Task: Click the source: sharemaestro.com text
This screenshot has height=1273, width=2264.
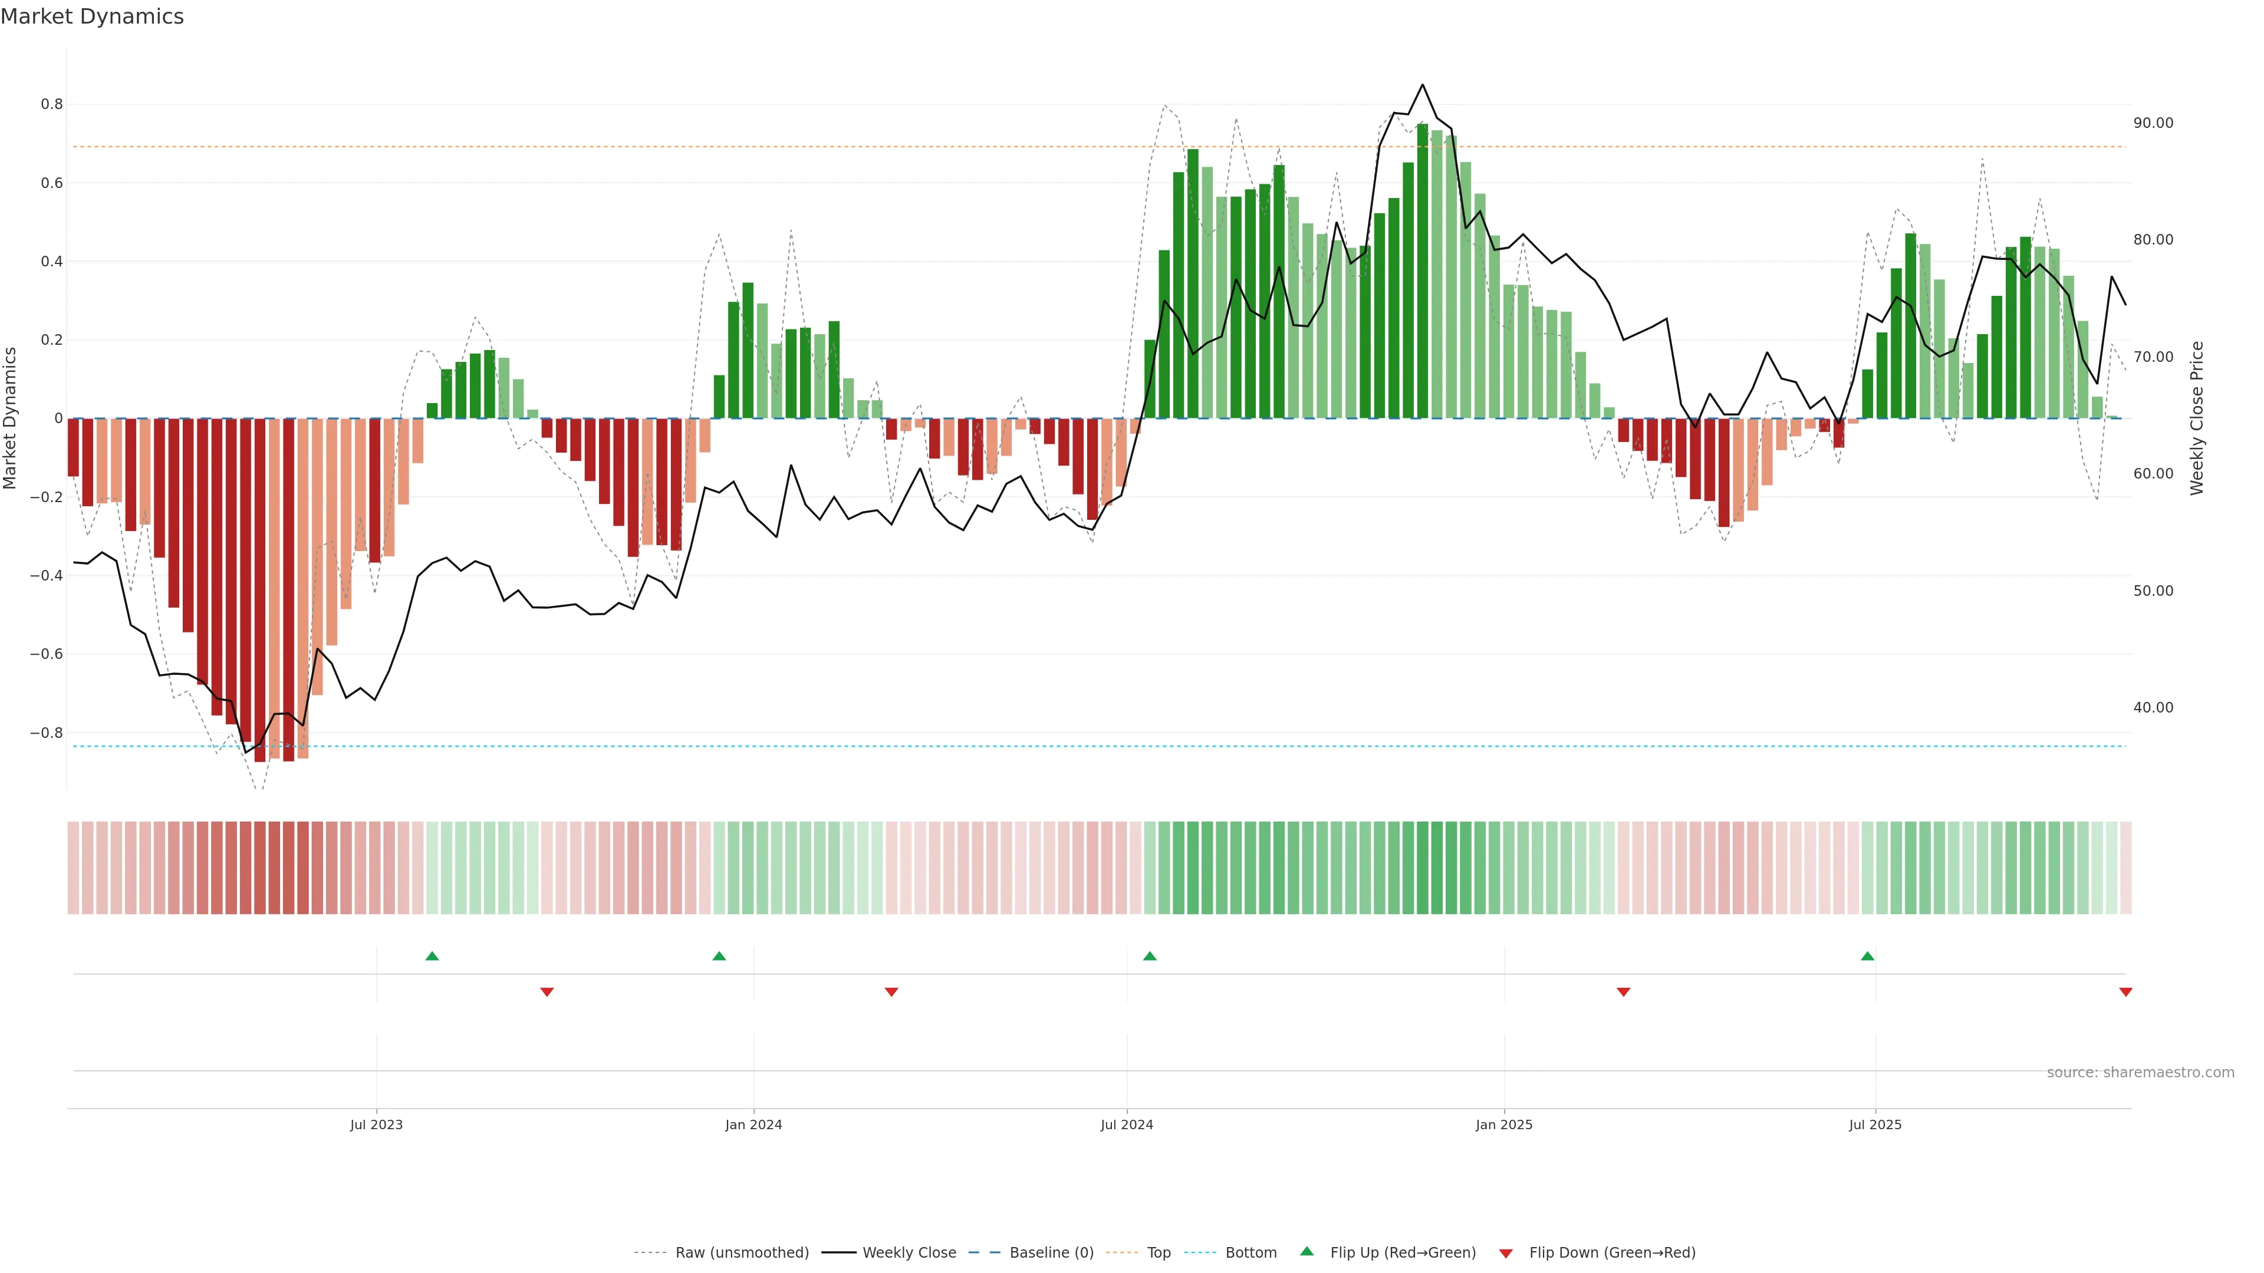Action: [2140, 1073]
